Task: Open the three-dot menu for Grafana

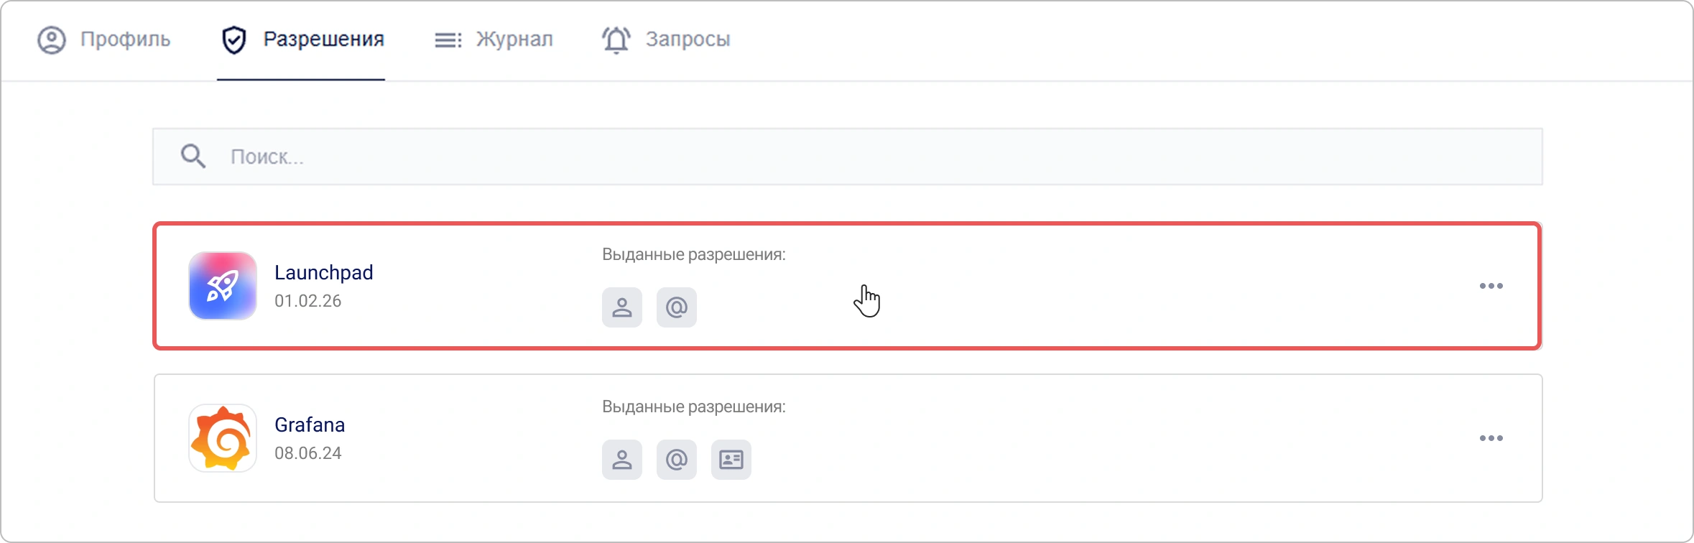Action: (x=1492, y=437)
